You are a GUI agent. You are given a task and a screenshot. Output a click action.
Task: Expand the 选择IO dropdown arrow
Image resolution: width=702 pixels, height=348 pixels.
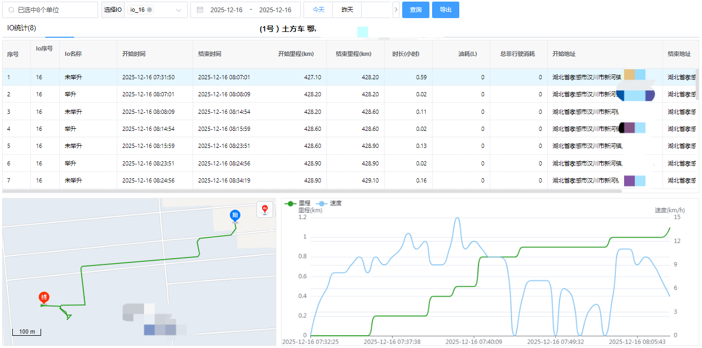179,10
